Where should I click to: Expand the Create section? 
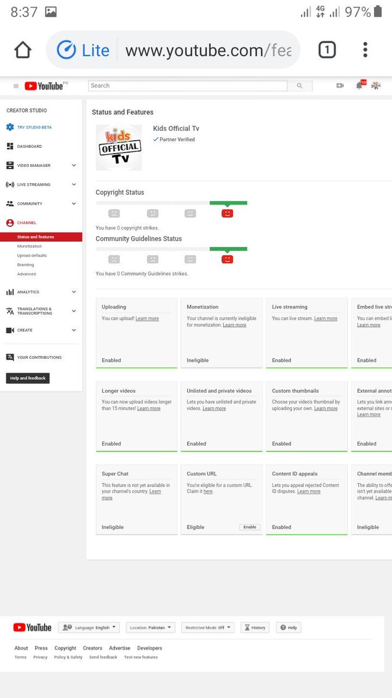click(74, 330)
